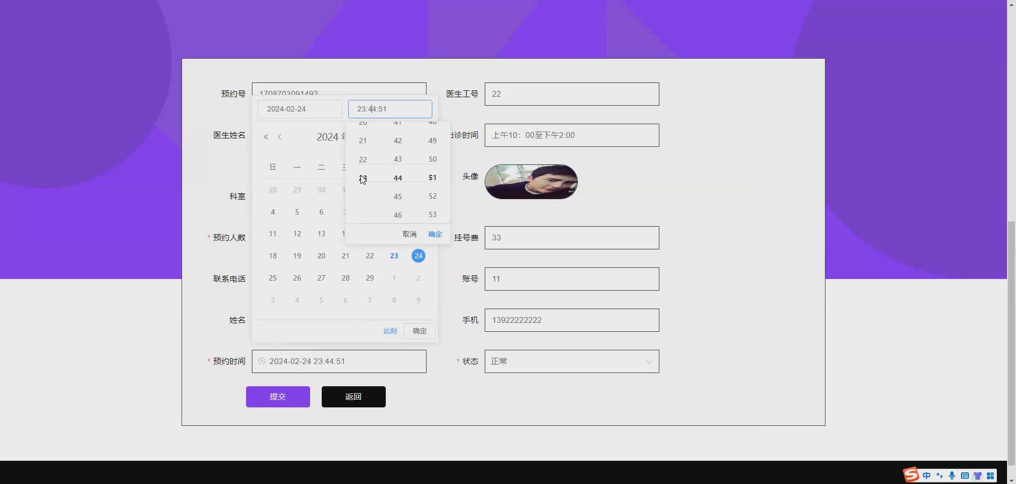Pick highlighted day 24 on the calendar
This screenshot has height=484, width=1016.
[x=419, y=256]
